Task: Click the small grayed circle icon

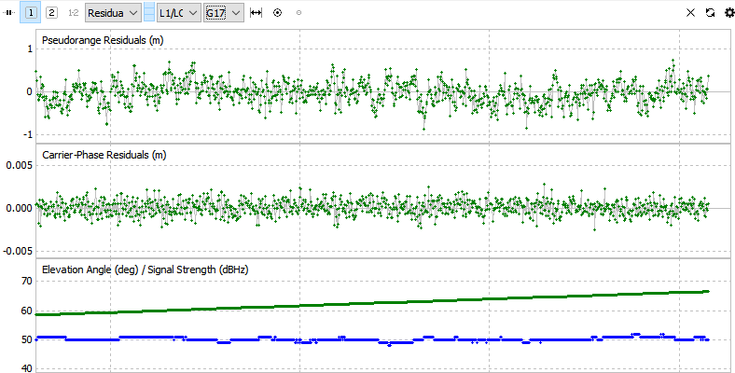Action: click(299, 13)
